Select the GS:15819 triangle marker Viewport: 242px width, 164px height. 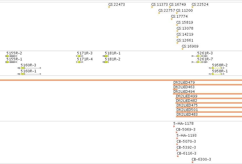tap(177, 25)
